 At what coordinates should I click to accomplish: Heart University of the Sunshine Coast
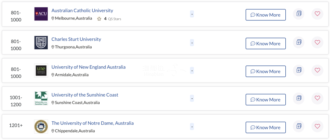click(317, 98)
